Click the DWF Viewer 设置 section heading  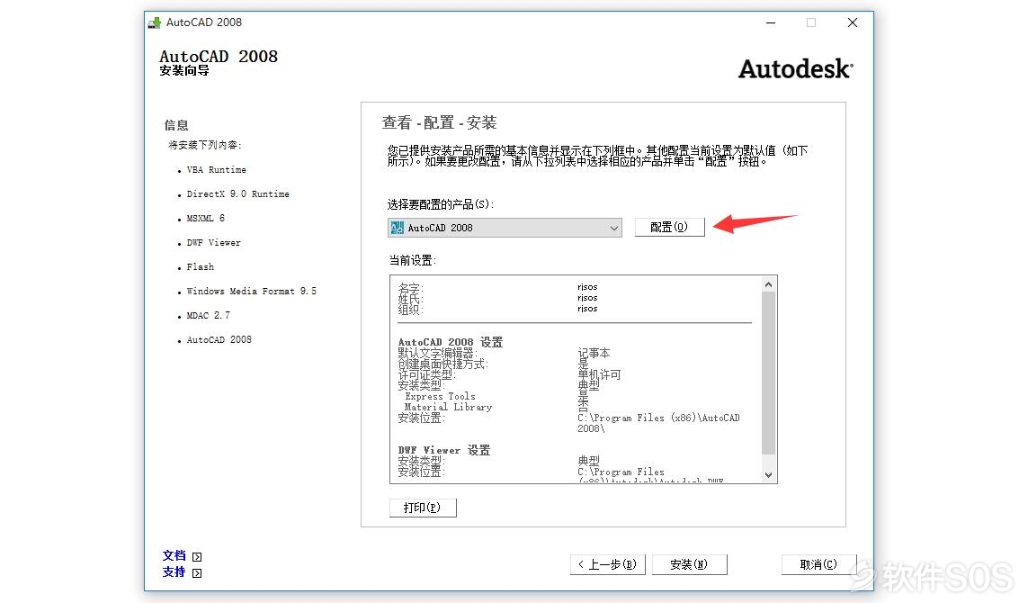[x=444, y=450]
